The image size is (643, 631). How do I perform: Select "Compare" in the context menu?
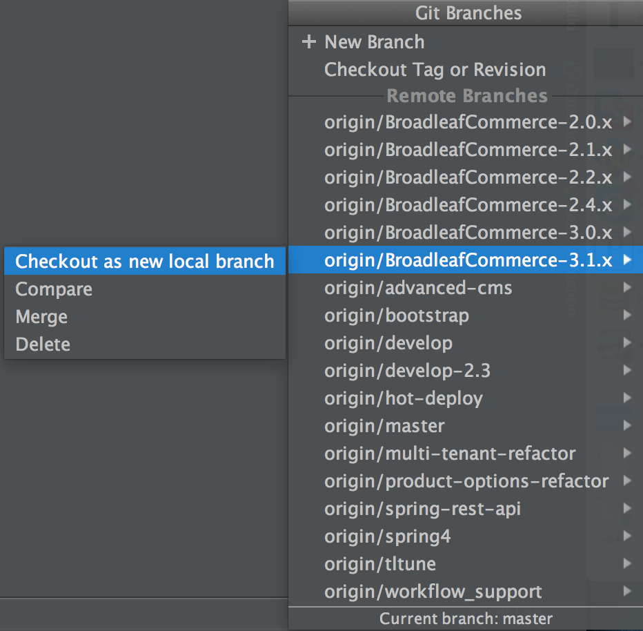(54, 289)
